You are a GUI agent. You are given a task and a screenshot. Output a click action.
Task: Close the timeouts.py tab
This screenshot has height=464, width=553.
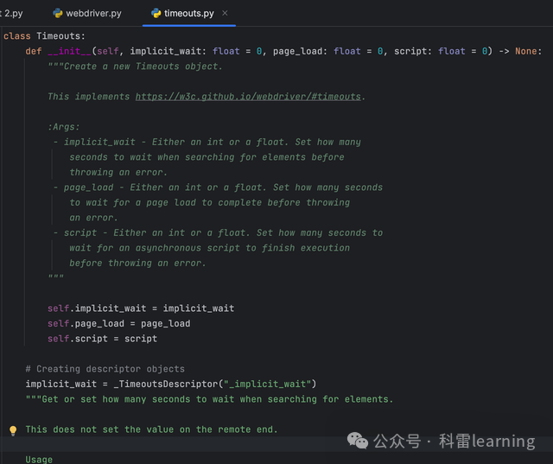225,13
